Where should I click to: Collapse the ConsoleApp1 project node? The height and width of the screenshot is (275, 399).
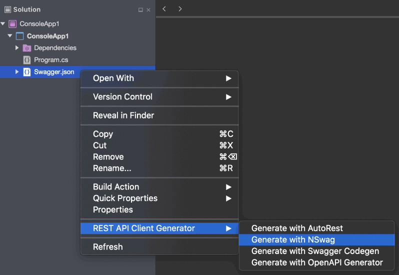coord(10,36)
